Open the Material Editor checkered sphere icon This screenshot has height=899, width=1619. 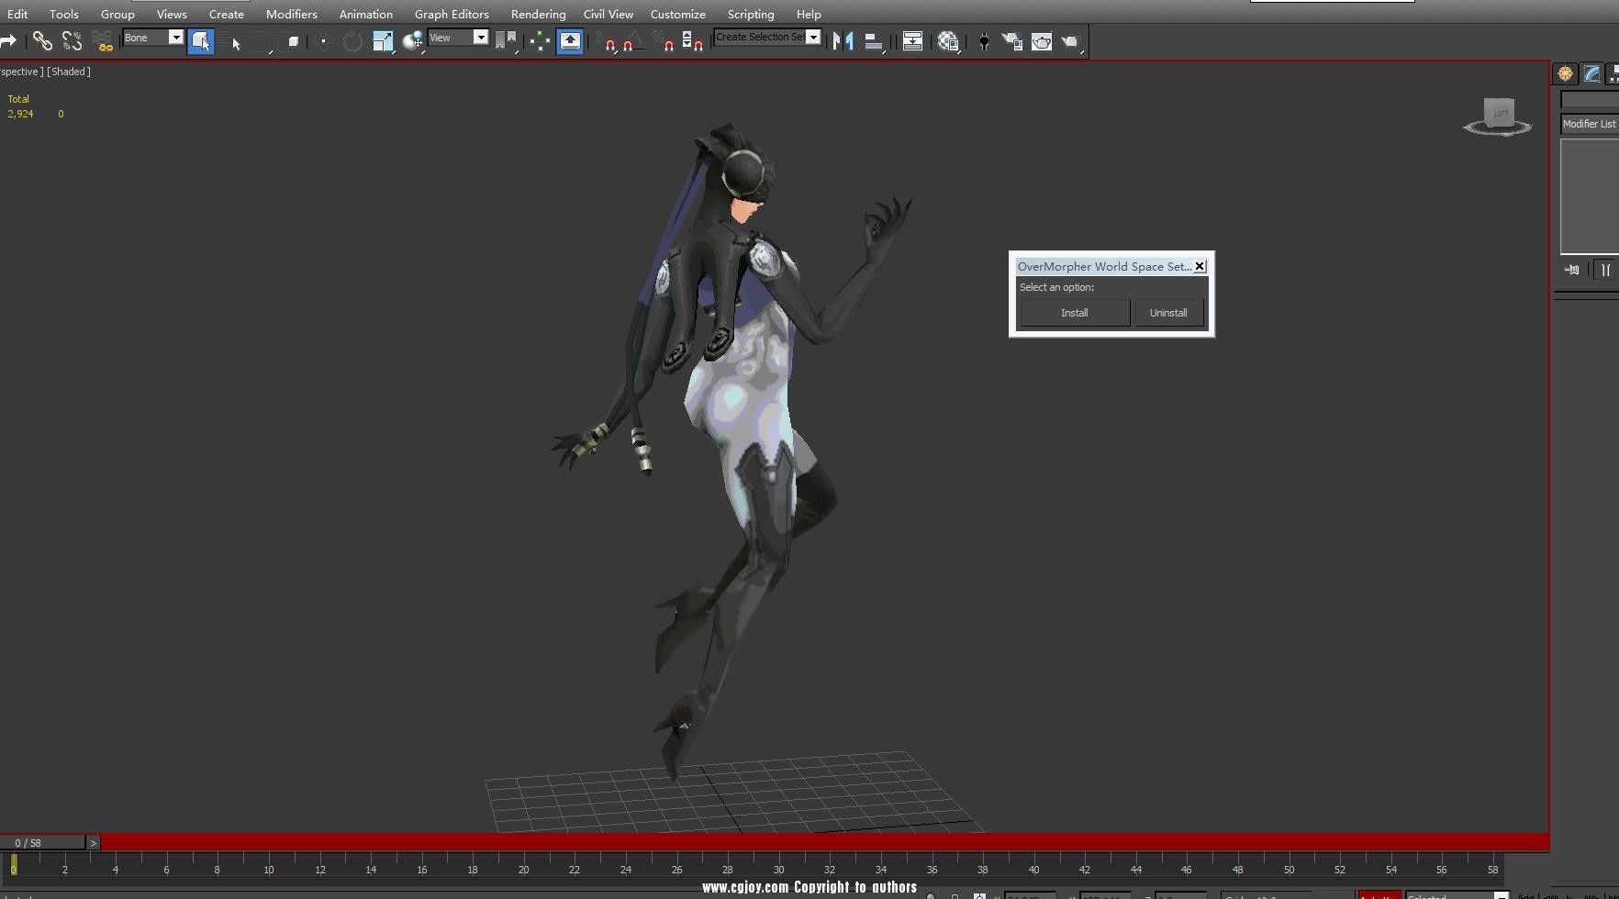948,41
